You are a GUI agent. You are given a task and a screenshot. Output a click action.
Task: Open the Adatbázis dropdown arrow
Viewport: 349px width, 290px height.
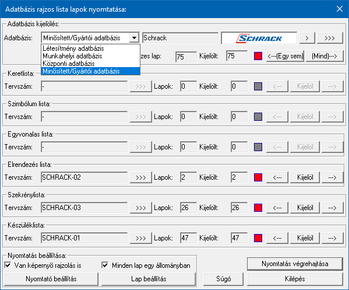[x=134, y=38]
